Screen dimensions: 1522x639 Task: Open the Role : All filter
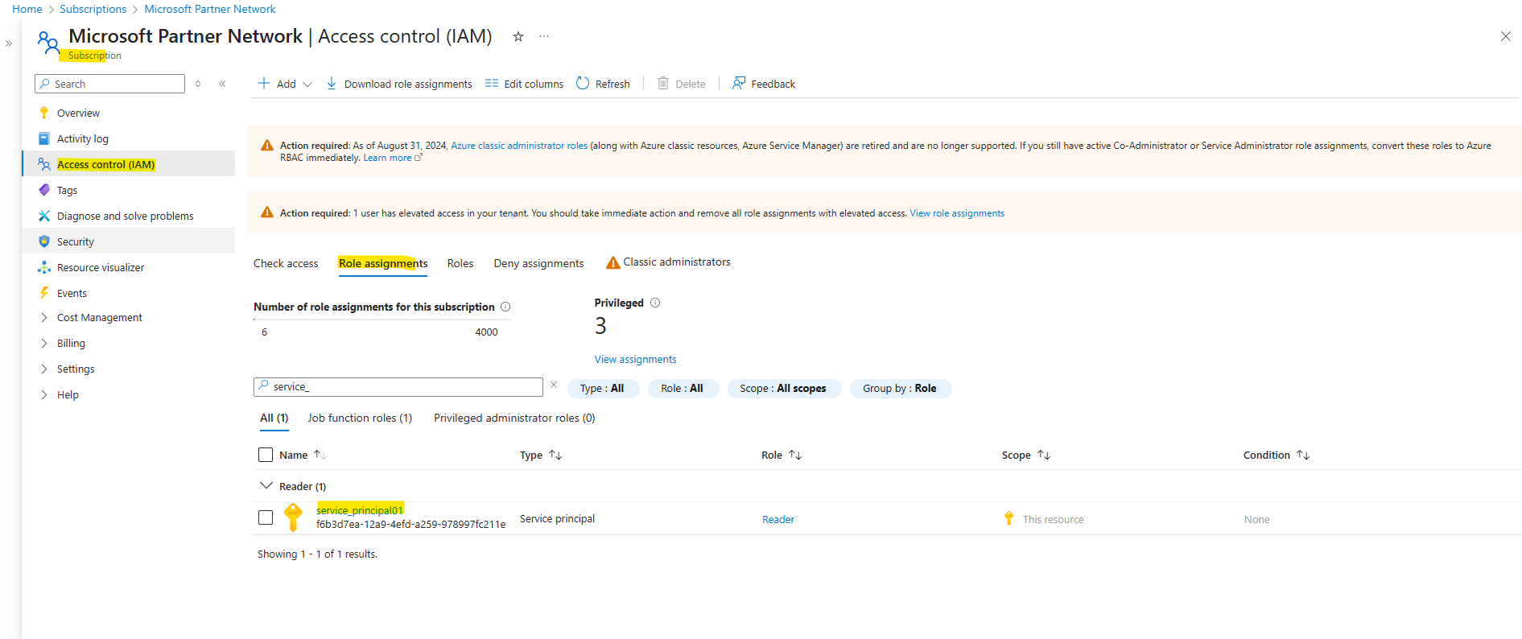coord(683,388)
